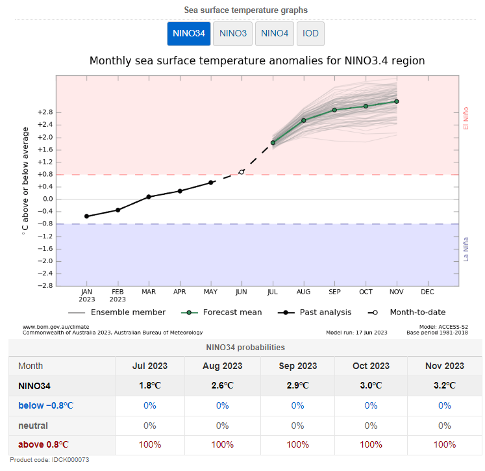Click the 2.6°C value for August

point(223,386)
